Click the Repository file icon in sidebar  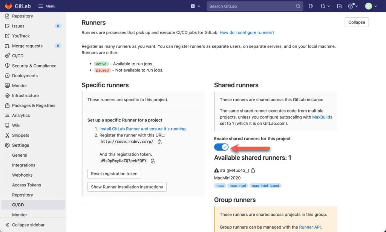(x=7, y=16)
